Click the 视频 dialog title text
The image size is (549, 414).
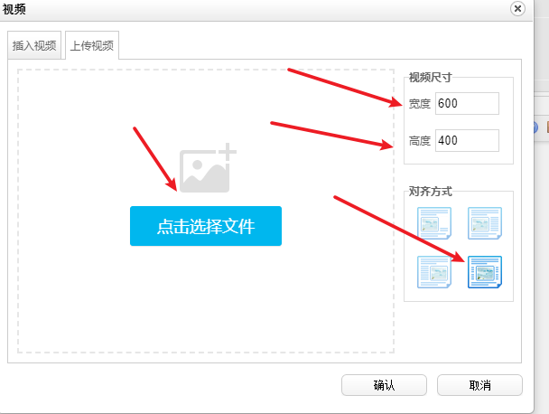tap(14, 8)
